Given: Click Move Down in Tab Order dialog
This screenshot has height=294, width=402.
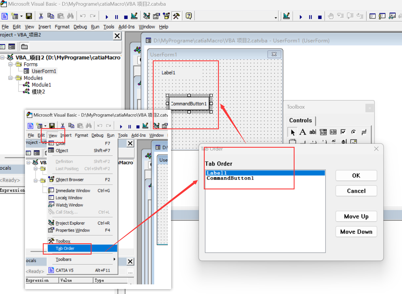Looking at the screenshot, I should click(356, 232).
